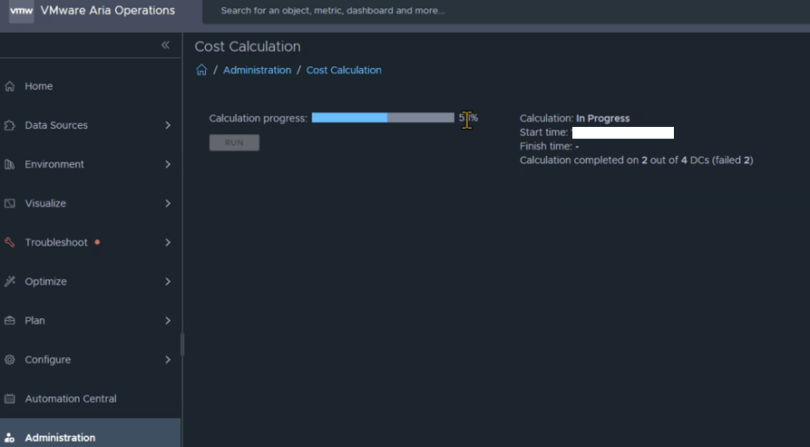Click the calculation progress bar
The image size is (810, 447).
tap(382, 118)
